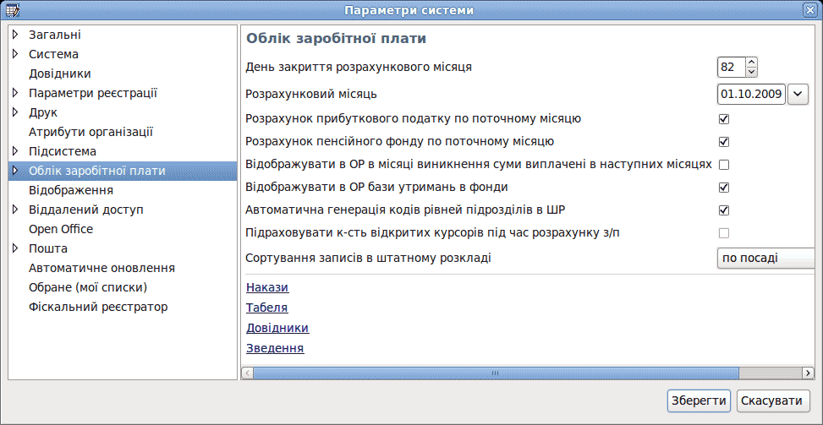Viewport: 823px width, 425px height.
Task: Expand the Віддалений доступ node
Action: 16,210
